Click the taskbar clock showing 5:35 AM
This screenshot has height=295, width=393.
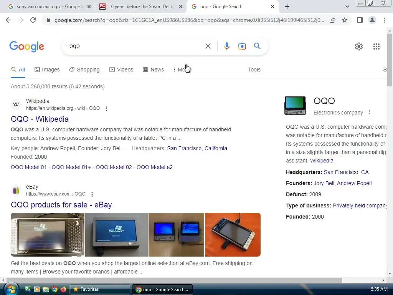click(x=379, y=289)
